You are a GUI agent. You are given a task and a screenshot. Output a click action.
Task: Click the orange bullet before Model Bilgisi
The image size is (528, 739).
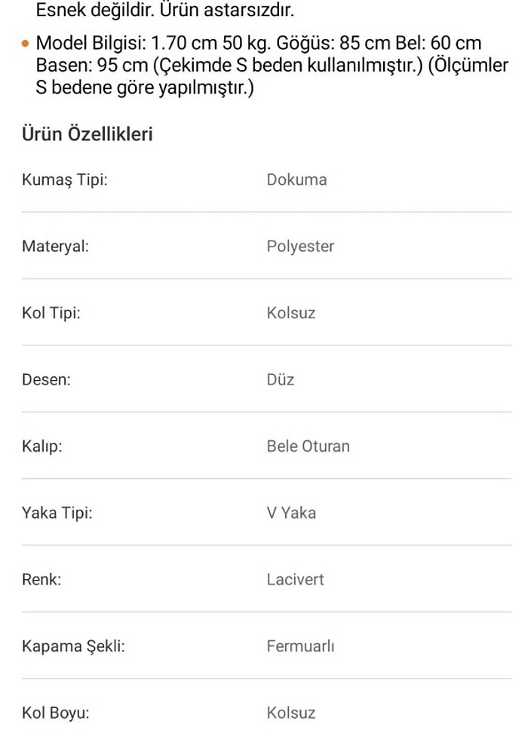(x=26, y=43)
